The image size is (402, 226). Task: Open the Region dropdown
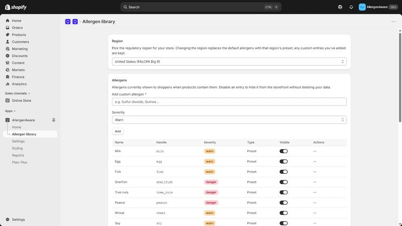(x=229, y=61)
